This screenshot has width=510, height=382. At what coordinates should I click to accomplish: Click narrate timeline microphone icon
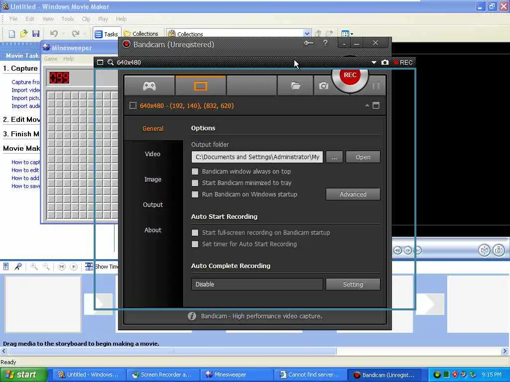18,267
